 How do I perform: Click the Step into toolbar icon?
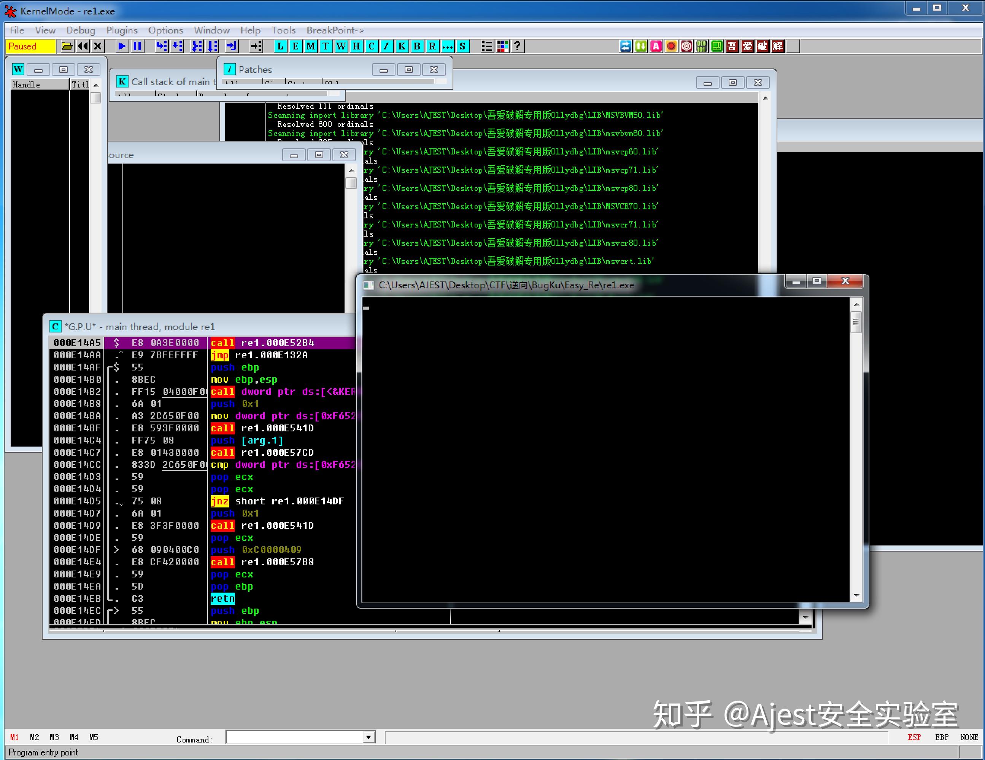pos(162,46)
